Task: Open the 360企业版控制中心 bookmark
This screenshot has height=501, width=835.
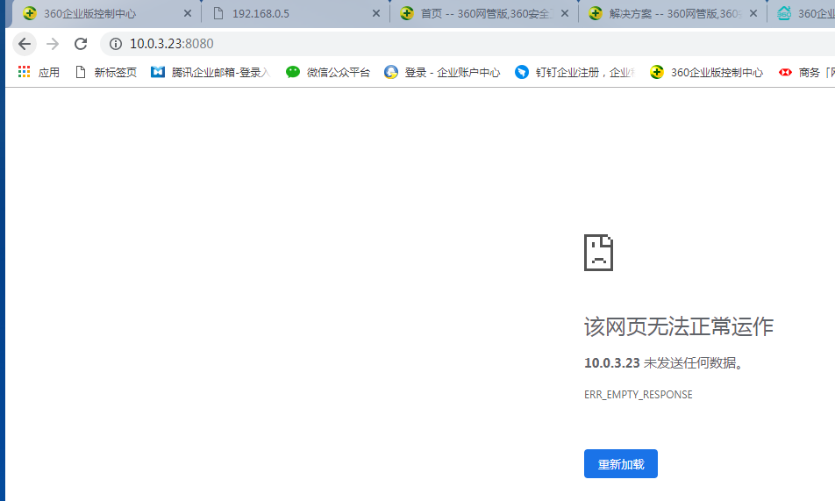Action: click(x=707, y=73)
